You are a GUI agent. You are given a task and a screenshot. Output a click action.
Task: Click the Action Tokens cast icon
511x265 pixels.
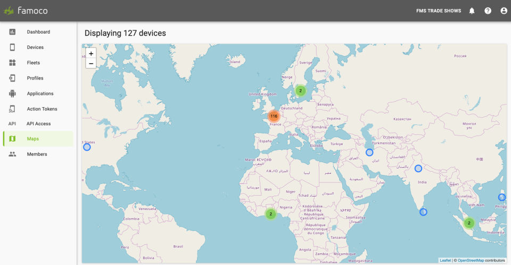coord(12,109)
